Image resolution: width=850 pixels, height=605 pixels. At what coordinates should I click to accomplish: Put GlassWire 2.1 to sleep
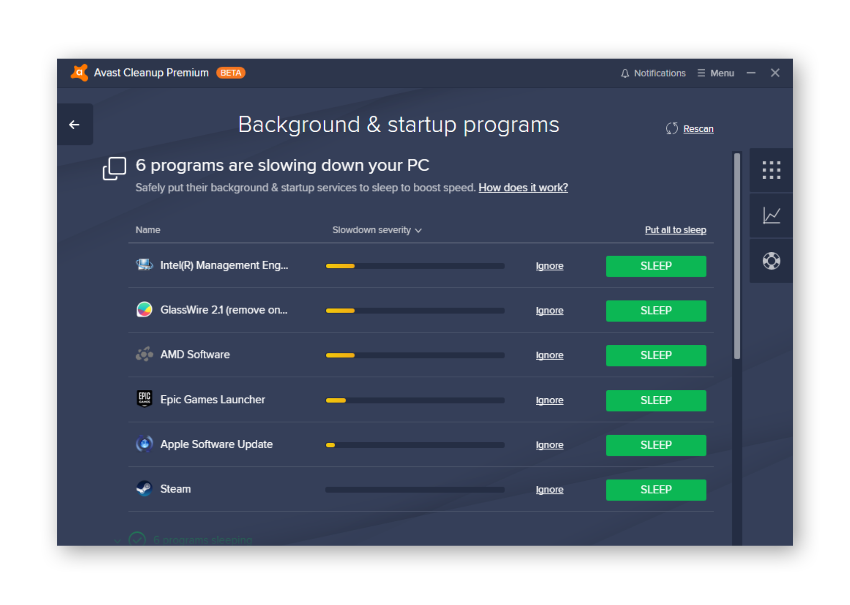click(656, 311)
